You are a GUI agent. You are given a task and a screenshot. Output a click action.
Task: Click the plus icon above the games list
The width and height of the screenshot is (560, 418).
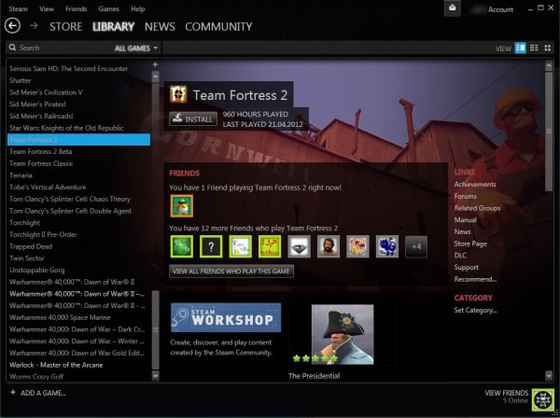click(x=155, y=64)
